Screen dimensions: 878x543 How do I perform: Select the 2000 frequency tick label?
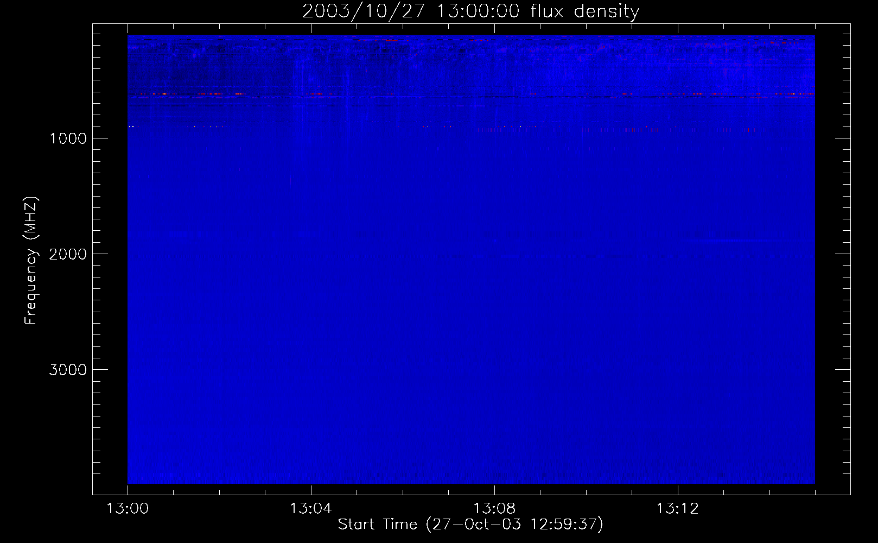coord(68,254)
